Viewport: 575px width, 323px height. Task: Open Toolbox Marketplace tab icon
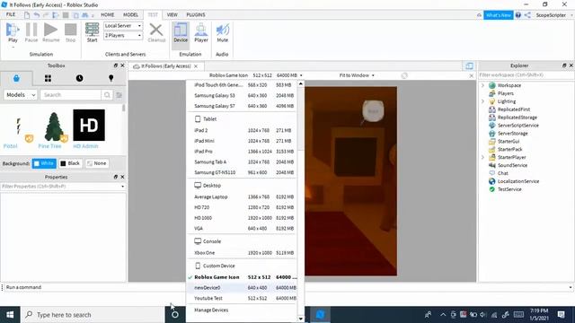(x=16, y=78)
